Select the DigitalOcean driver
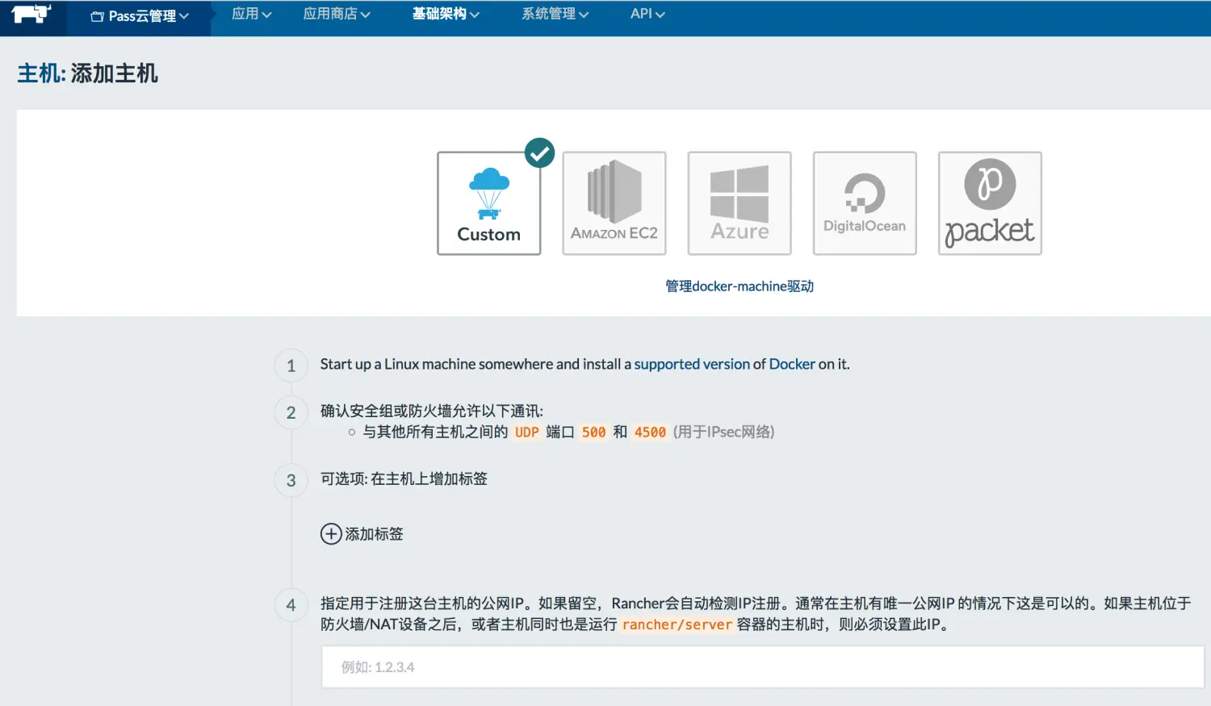1211x706 pixels. click(x=865, y=203)
